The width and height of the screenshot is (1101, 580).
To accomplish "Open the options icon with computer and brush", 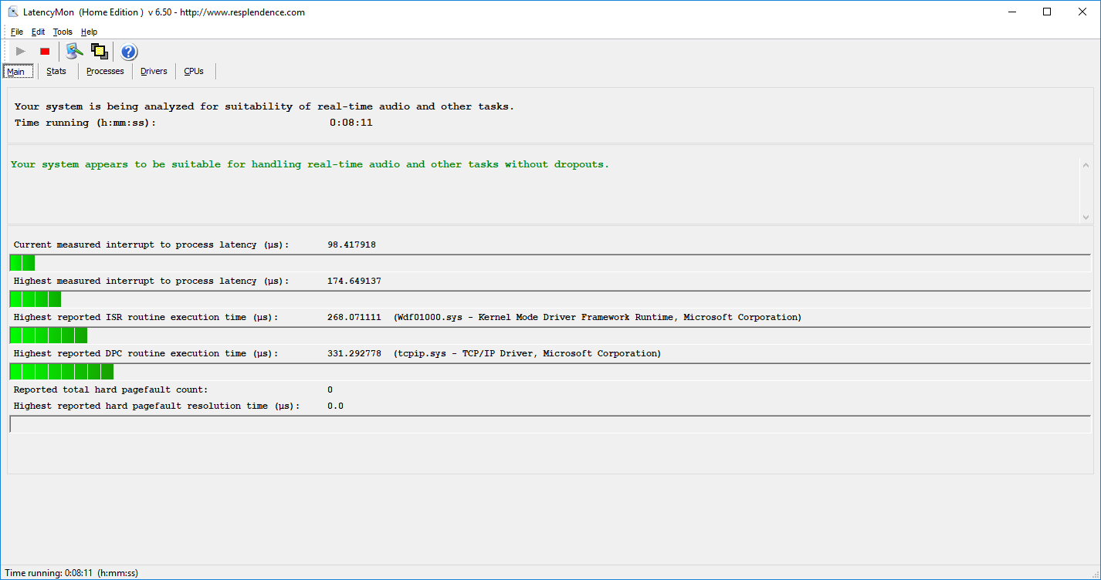I will (x=74, y=52).
